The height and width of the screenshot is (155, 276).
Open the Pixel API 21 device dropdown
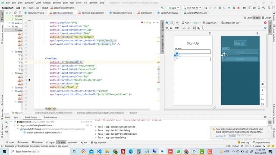(x=192, y=8)
